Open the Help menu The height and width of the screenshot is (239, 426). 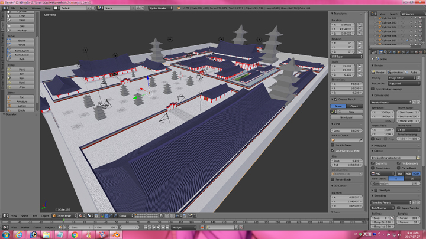click(x=47, y=8)
